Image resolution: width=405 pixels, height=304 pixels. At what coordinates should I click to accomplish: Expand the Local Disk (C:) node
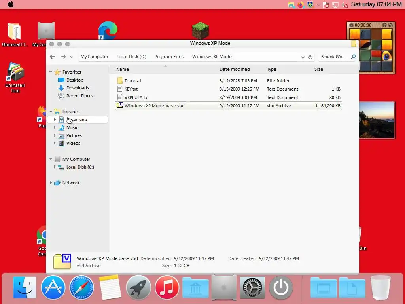coord(55,167)
